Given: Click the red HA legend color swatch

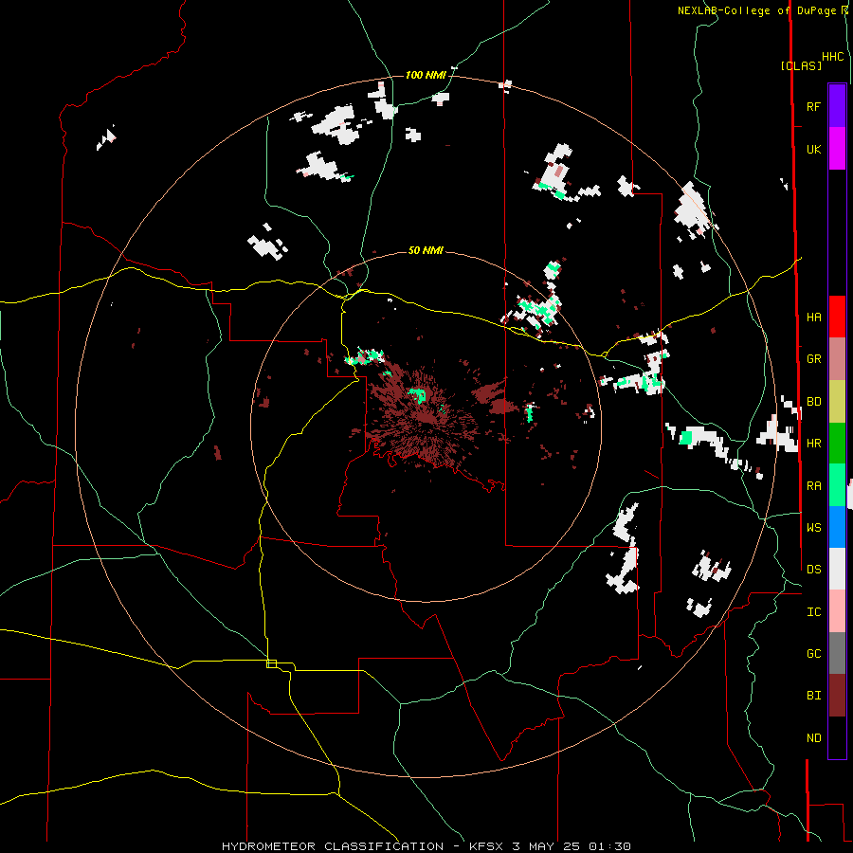Looking at the screenshot, I should pos(837,317).
